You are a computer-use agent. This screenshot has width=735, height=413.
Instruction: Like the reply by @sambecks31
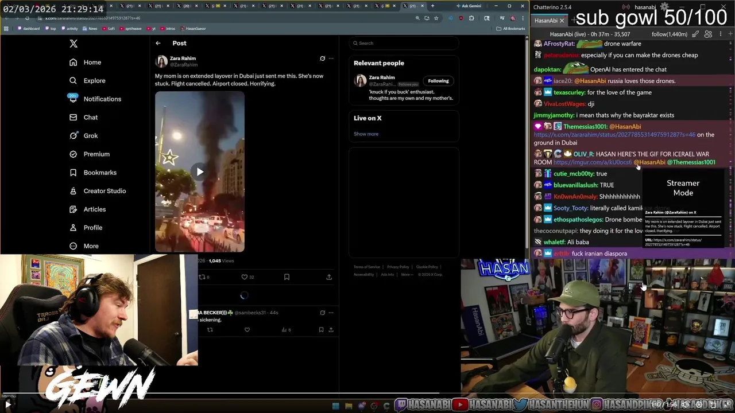point(247,330)
